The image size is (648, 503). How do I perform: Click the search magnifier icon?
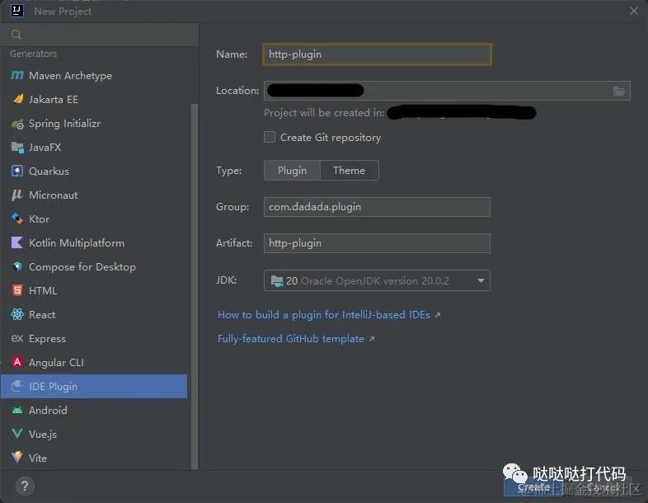tap(16, 35)
